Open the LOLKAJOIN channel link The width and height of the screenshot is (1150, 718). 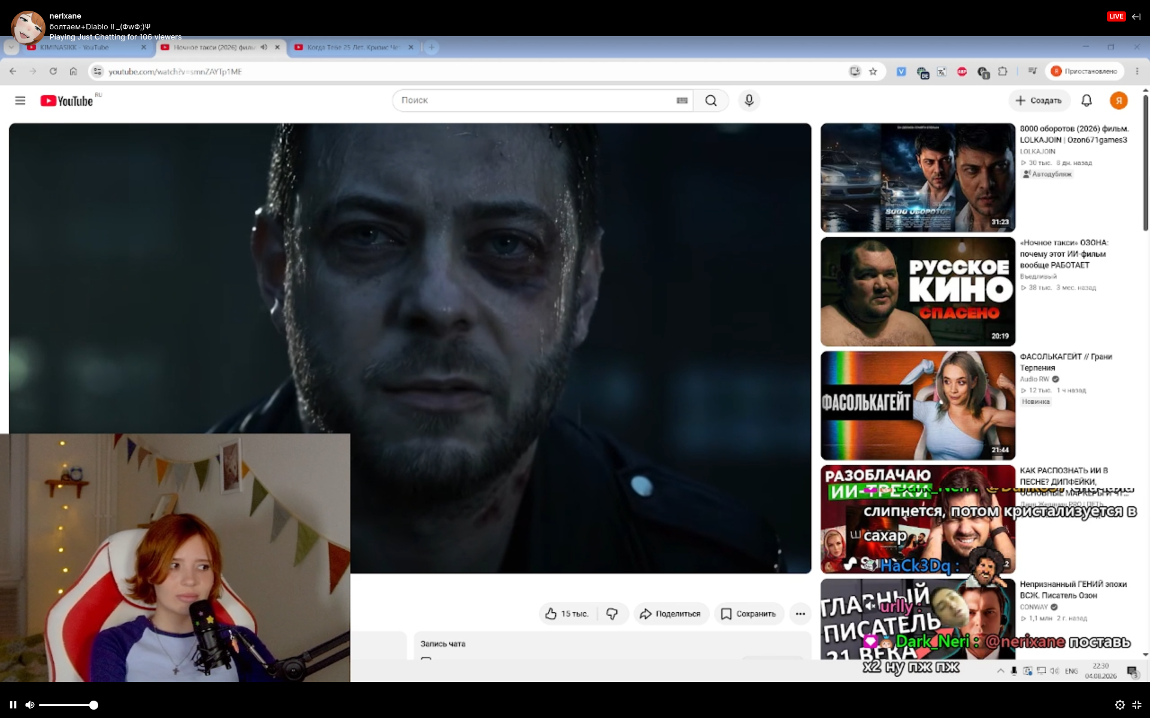point(1037,151)
